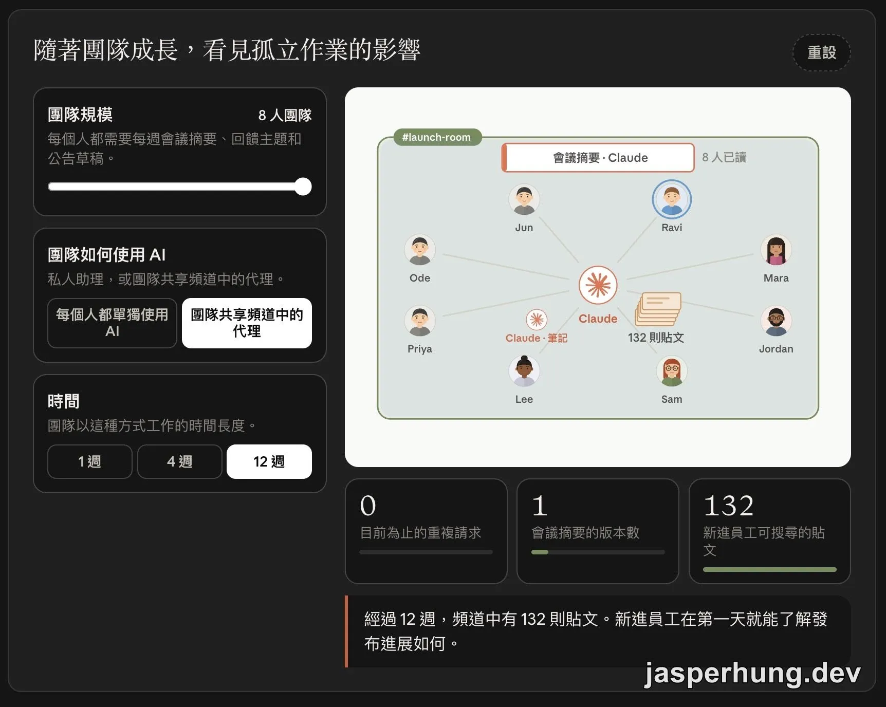886x707 pixels.
Task: Click the stacked 132 則貼文 cards icon
Action: tap(658, 309)
